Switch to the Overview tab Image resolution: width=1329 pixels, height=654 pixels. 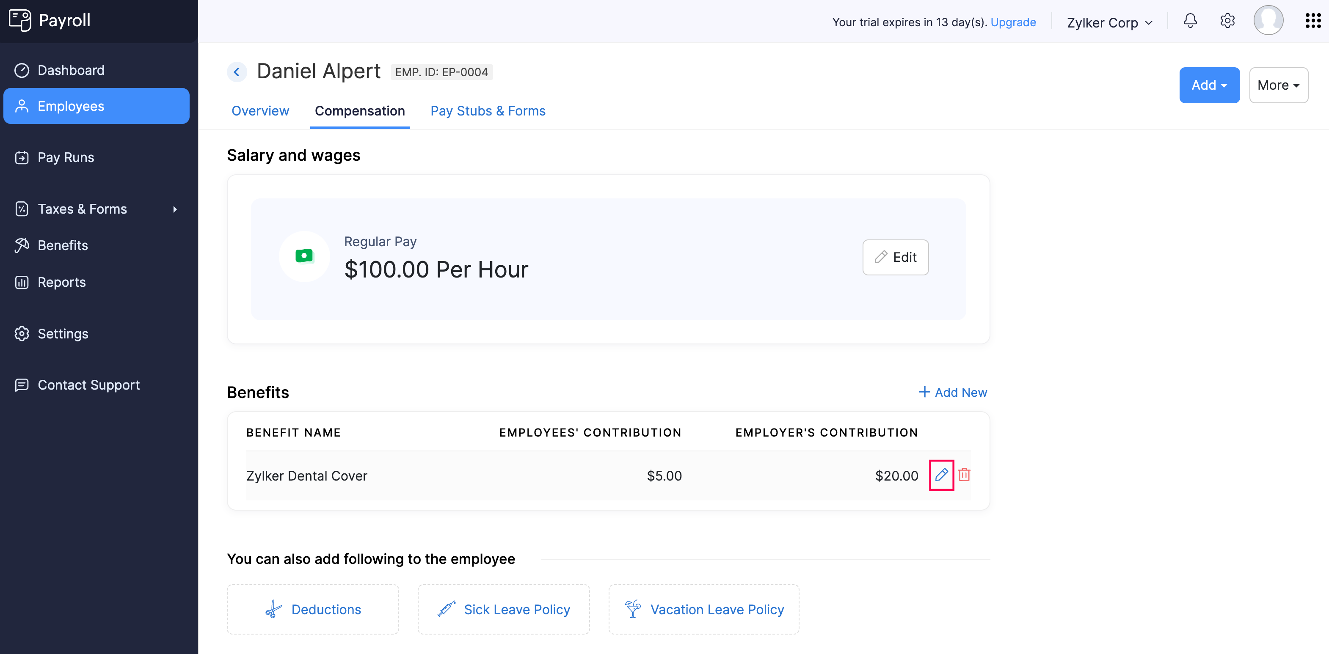(260, 111)
